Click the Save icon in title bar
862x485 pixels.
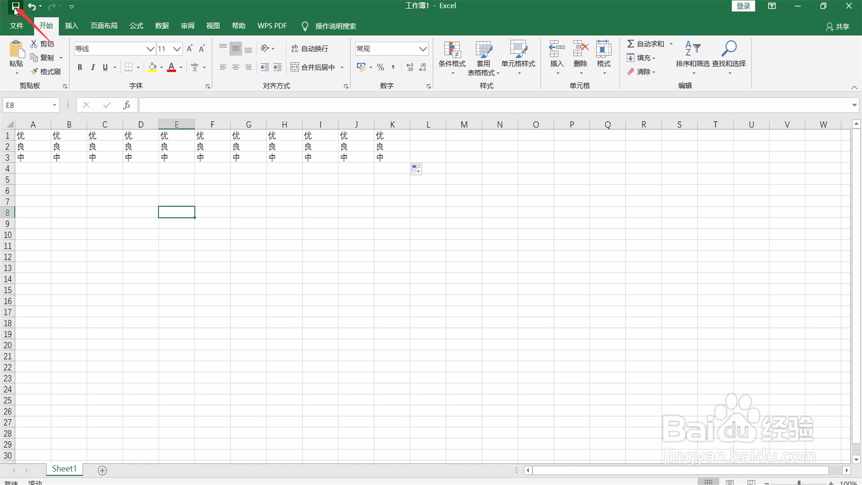click(16, 6)
